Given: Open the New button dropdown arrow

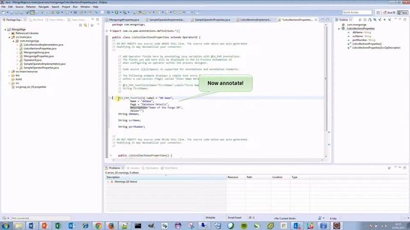Looking at the screenshot, I should [x=7, y=12].
